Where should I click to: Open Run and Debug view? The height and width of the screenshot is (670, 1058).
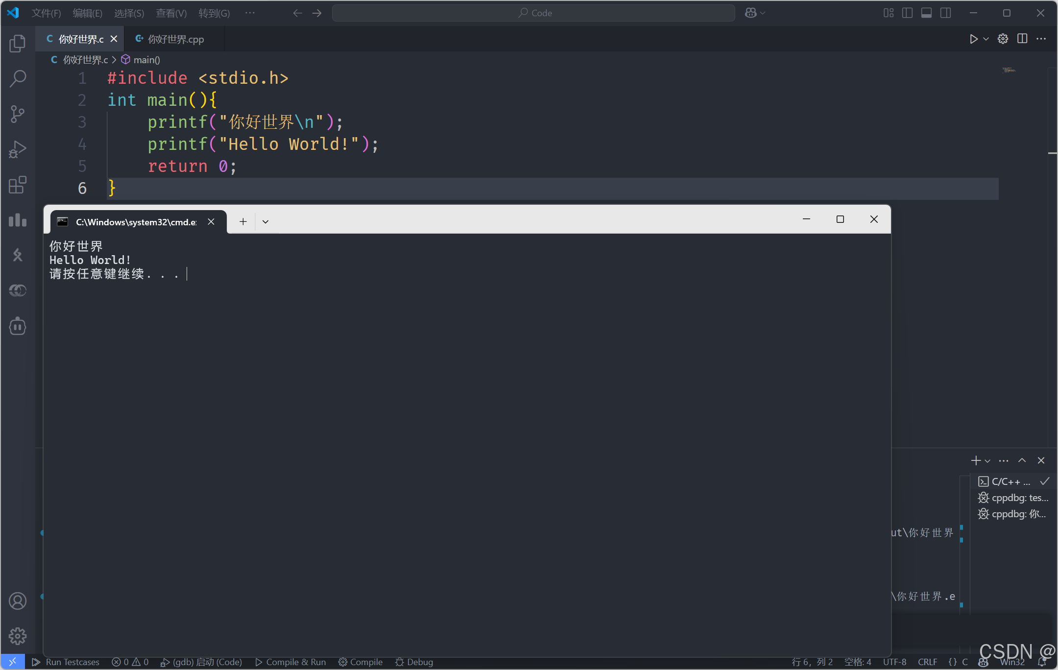point(18,149)
